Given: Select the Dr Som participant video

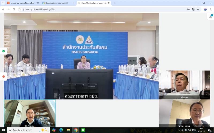Looking at the screenshot, I should click(x=30, y=114).
